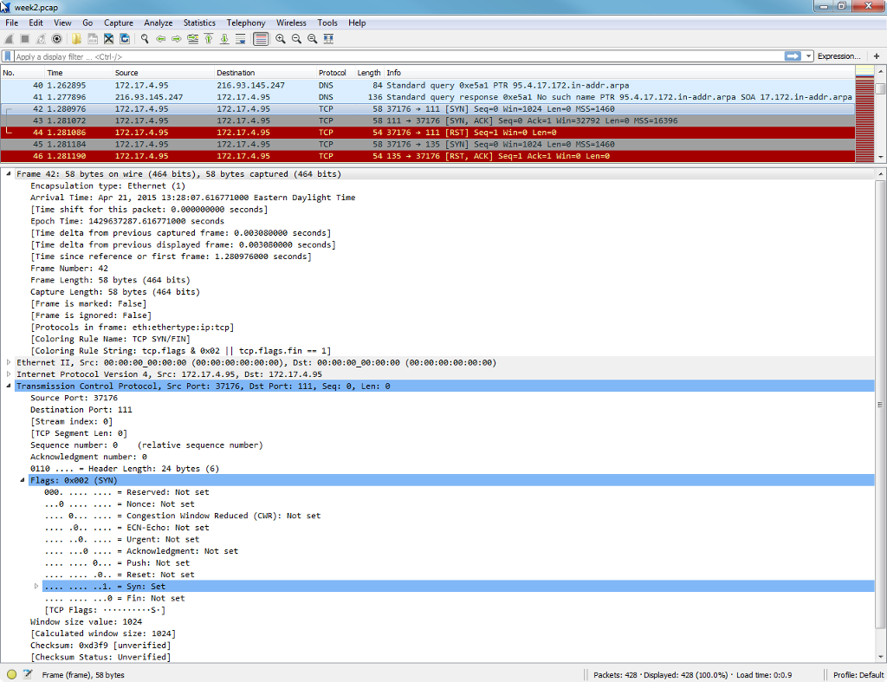Open capture options dialog
The height and width of the screenshot is (682, 887).
pos(56,38)
